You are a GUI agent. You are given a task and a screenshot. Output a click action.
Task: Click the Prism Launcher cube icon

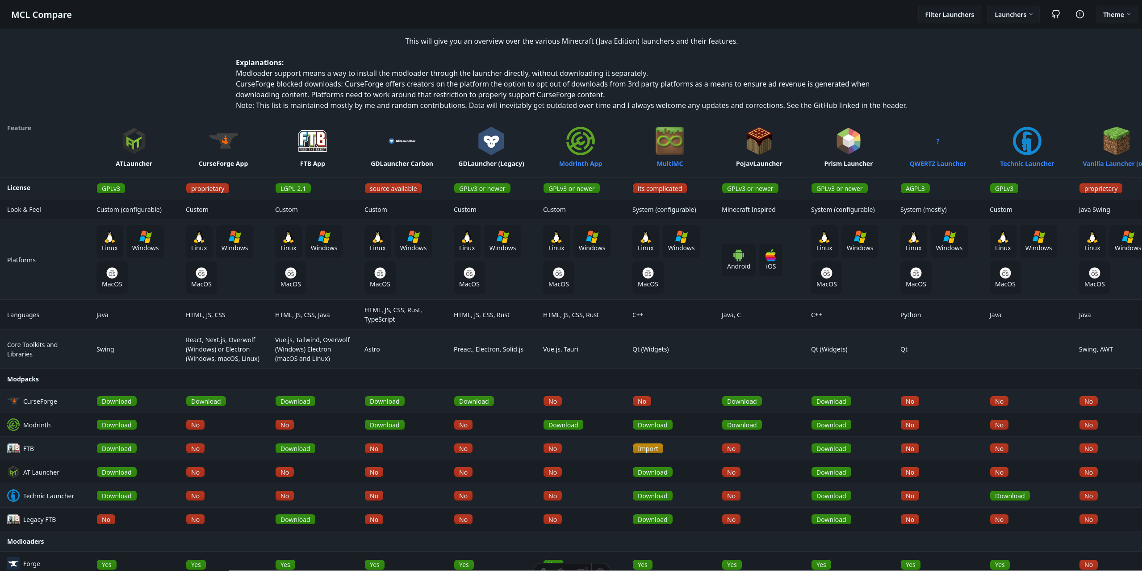[x=848, y=141]
